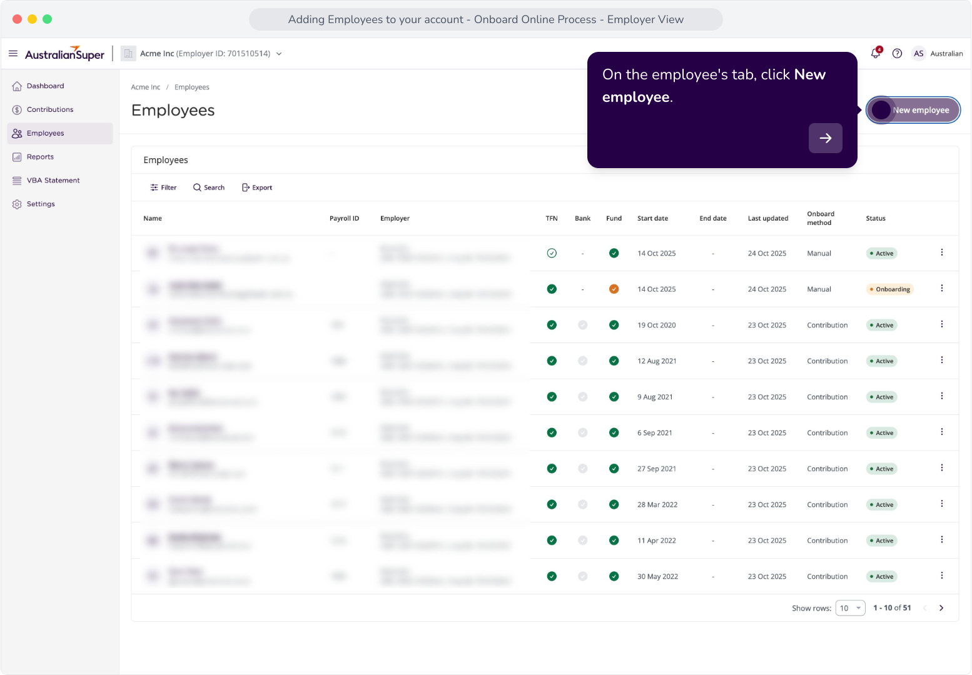
Task: Go to the next page of employees
Action: tap(941, 608)
